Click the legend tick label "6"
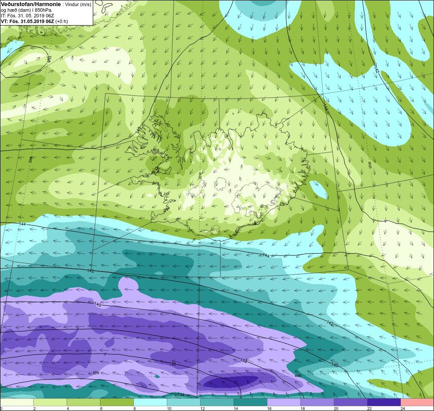The width and height of the screenshot is (434, 411). click(101, 408)
